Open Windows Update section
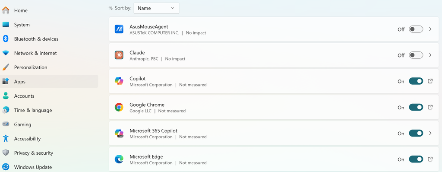The image size is (442, 172). [49, 167]
